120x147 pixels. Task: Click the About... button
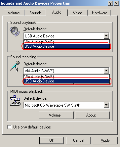[92, 115]
